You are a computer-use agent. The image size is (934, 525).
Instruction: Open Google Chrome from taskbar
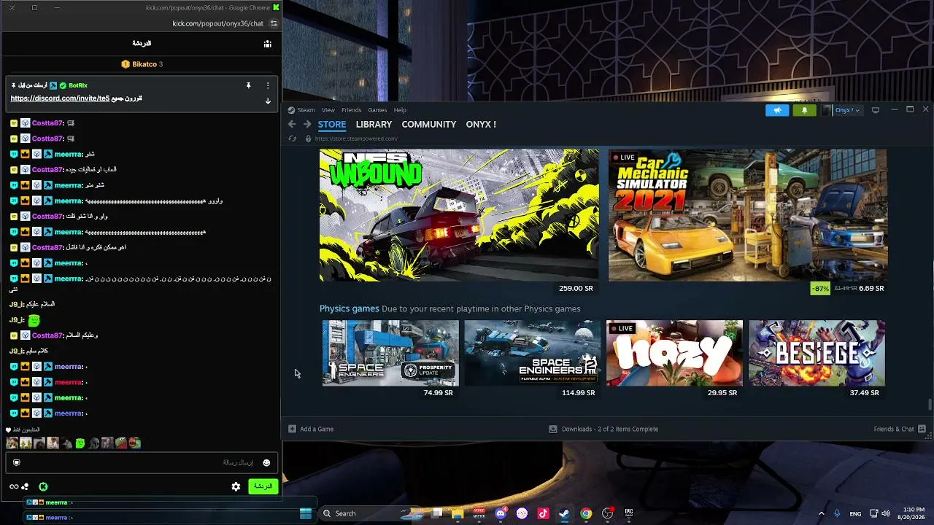click(586, 513)
